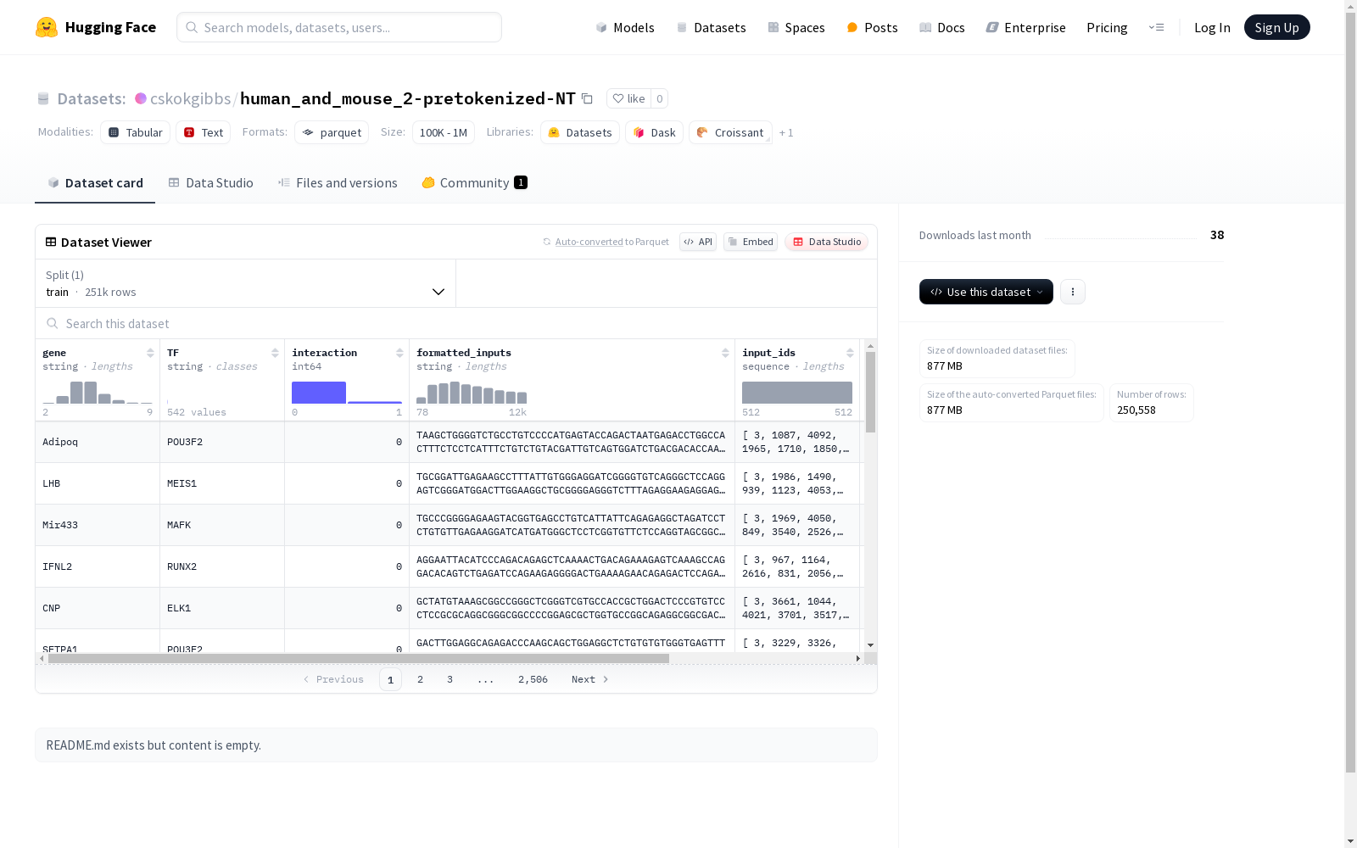
Task: Select the Dask library tag
Action: tap(654, 132)
